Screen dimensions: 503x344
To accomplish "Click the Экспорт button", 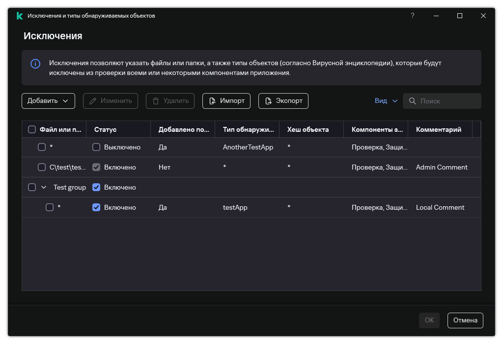I will tap(283, 101).
